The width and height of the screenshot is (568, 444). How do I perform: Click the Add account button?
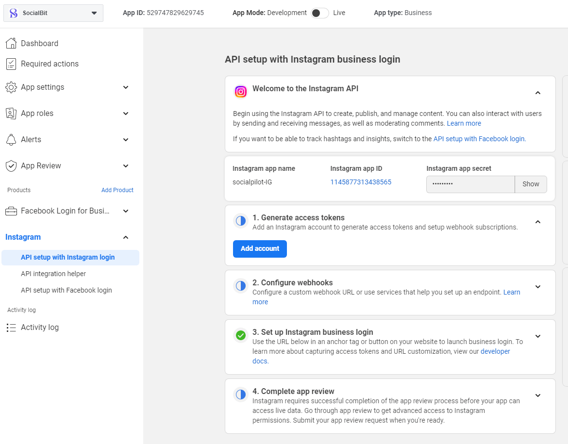(x=260, y=249)
